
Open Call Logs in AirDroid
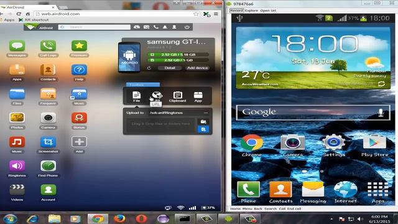pyautogui.click(x=48, y=46)
